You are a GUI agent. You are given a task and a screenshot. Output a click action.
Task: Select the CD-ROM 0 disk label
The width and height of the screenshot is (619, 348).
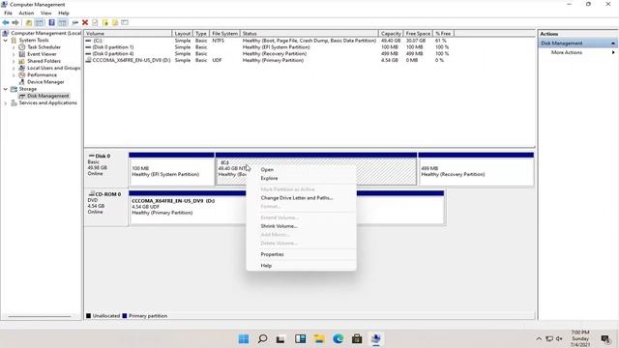click(105, 207)
